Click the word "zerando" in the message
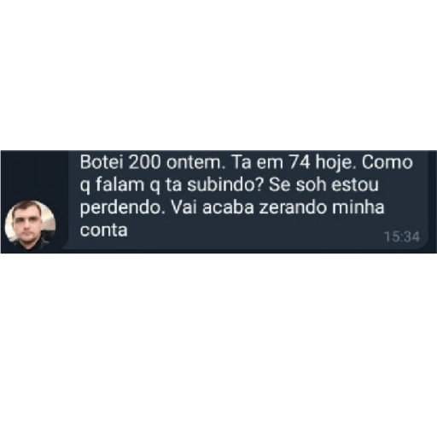The width and height of the screenshot is (437, 437). [x=293, y=207]
